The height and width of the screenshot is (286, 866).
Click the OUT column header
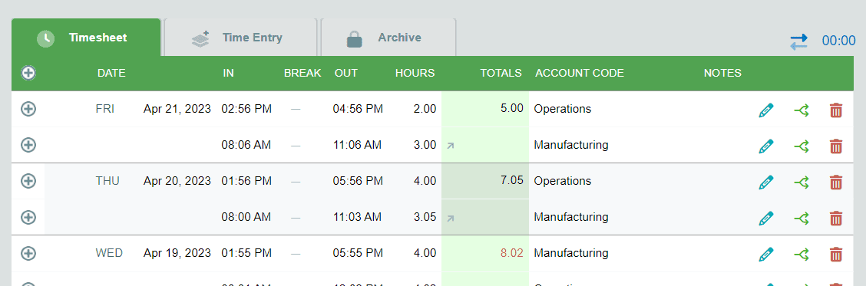[346, 73]
